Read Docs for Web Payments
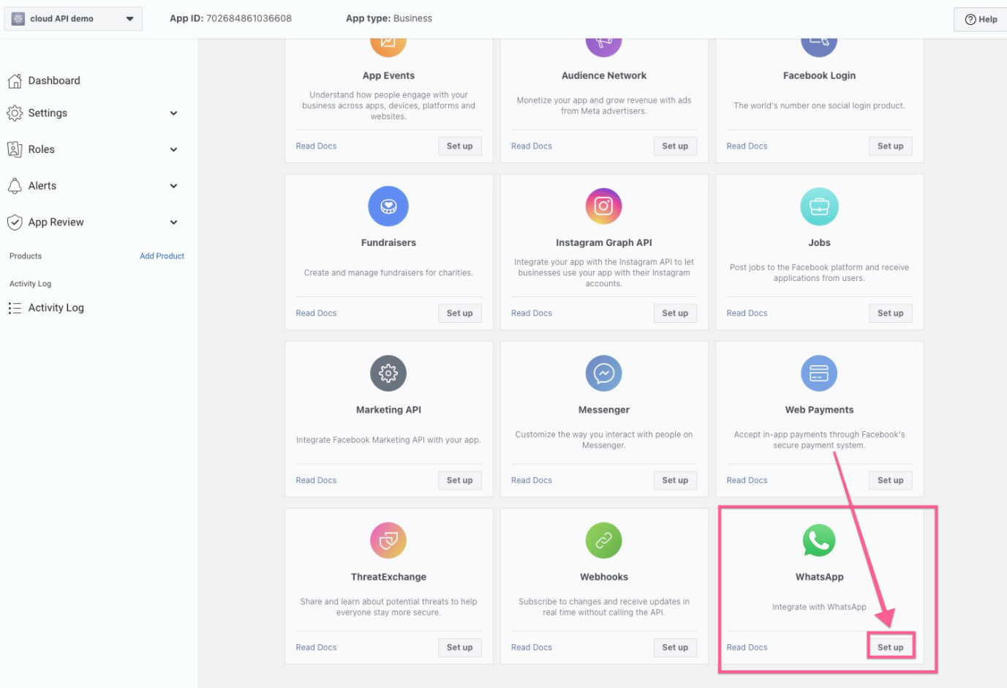 click(x=747, y=480)
